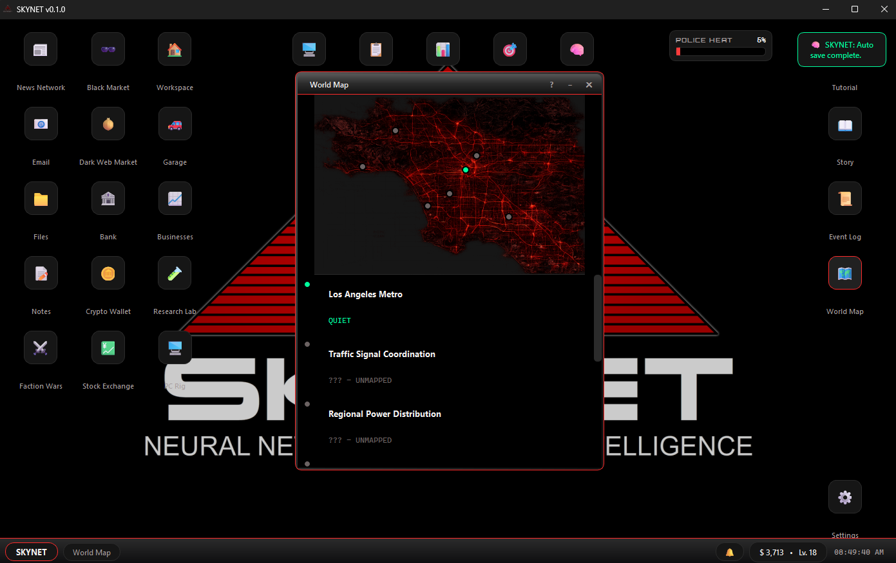The height and width of the screenshot is (563, 896).
Task: Open the Businesses chart icon
Action: click(x=175, y=199)
